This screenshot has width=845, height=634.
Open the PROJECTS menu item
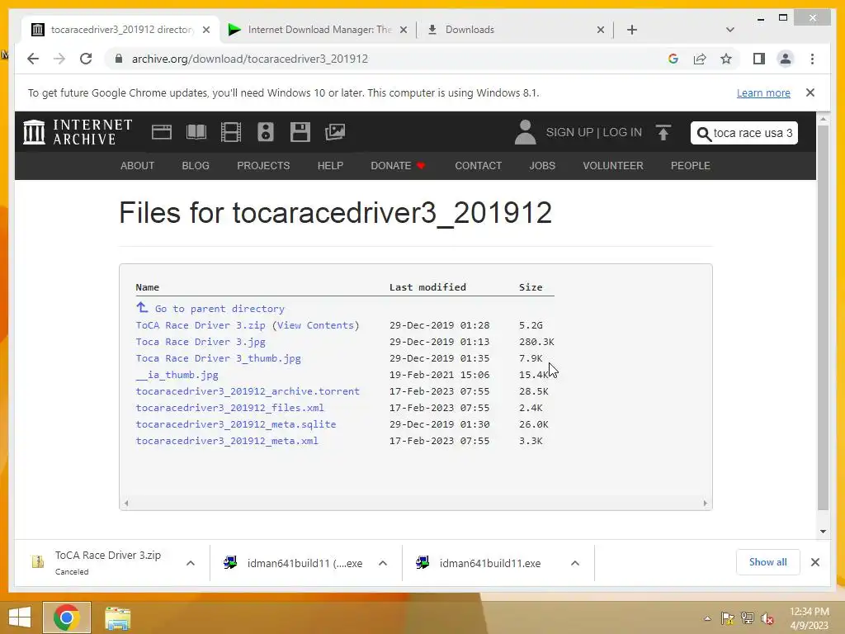point(263,165)
